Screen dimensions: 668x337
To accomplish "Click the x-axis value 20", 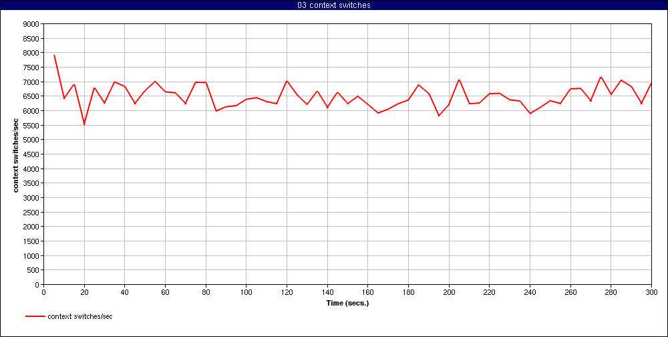I will (84, 292).
